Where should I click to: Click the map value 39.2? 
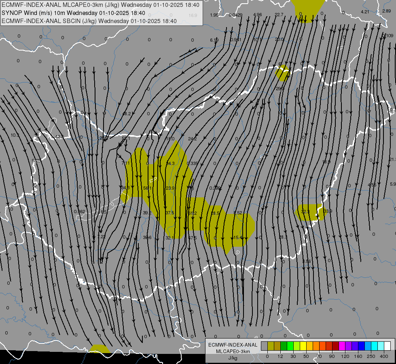click(147, 213)
